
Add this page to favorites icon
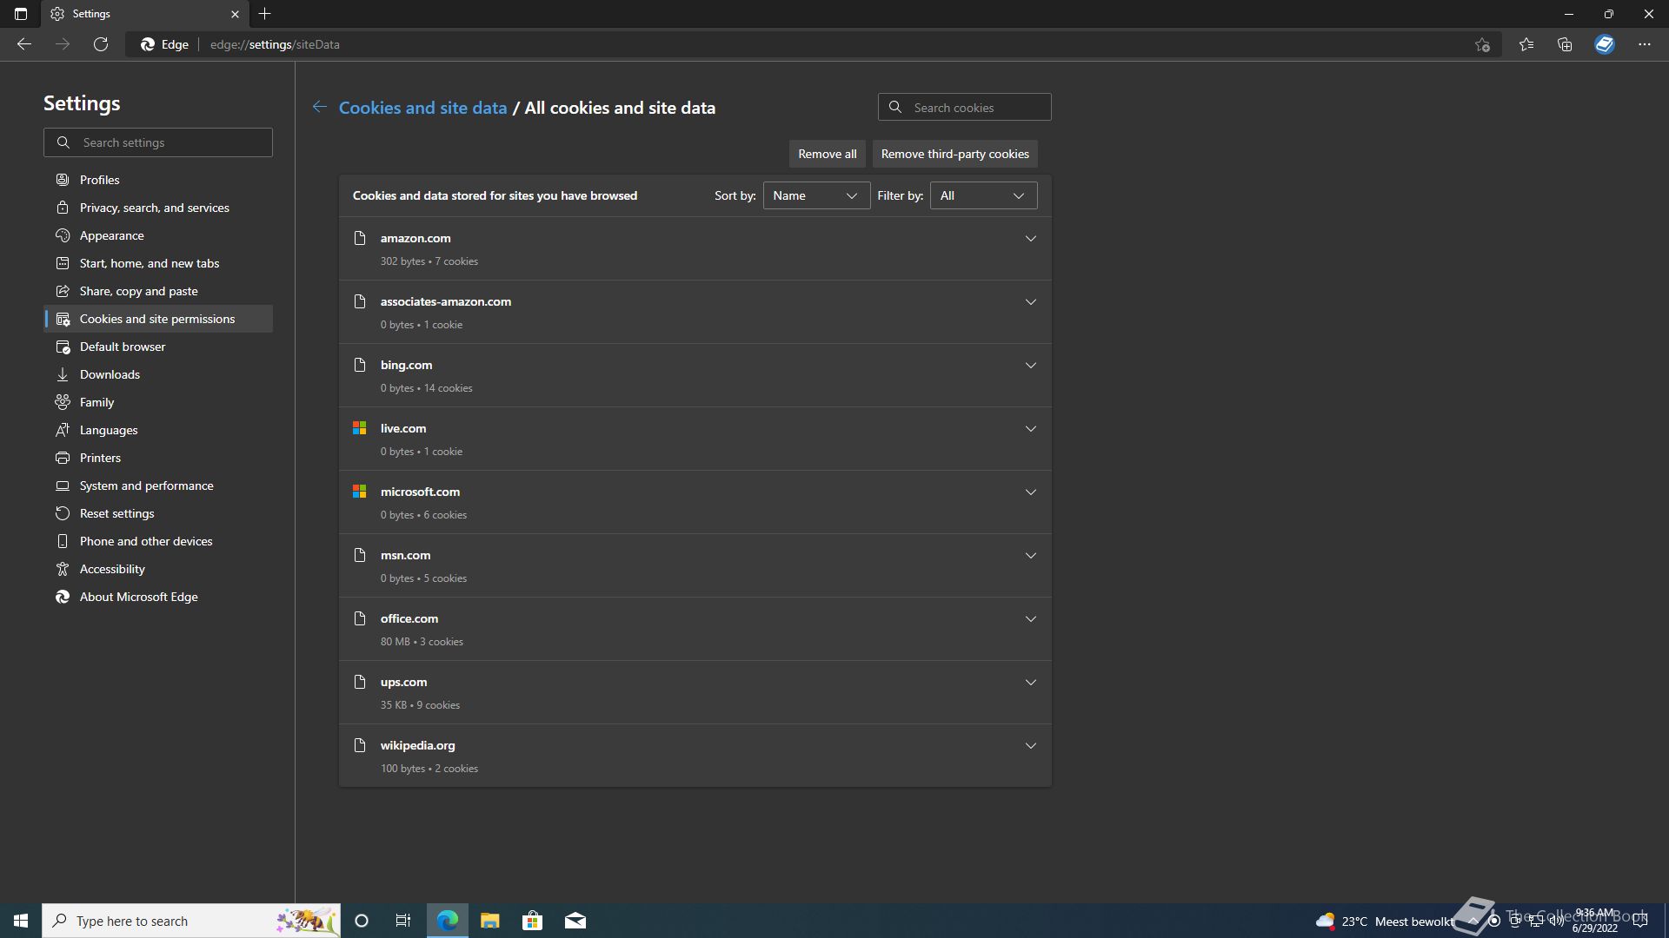[1482, 44]
